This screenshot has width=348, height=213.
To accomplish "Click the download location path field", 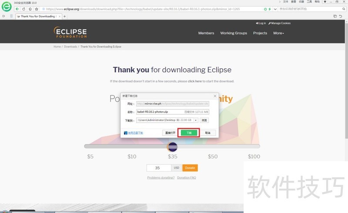I will coord(165,120).
